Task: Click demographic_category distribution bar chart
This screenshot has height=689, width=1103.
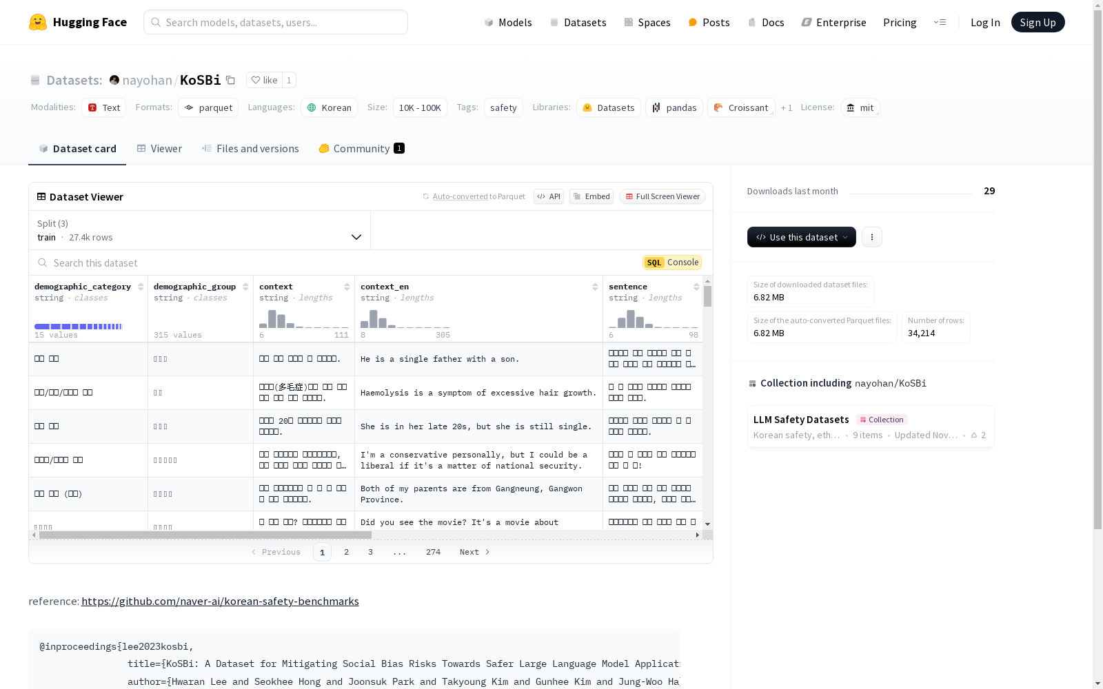Action: click(78, 326)
